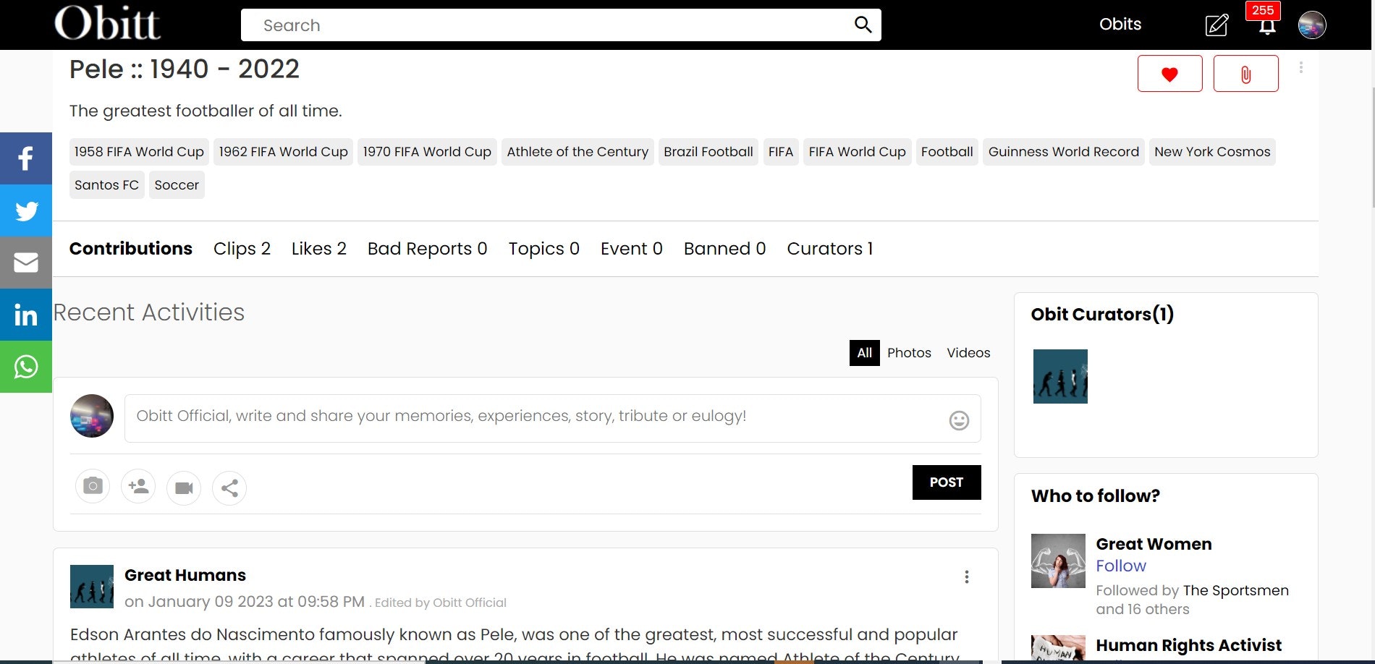This screenshot has height=664, width=1375.
Task: Select the Curators 1 tab
Action: (x=830, y=248)
